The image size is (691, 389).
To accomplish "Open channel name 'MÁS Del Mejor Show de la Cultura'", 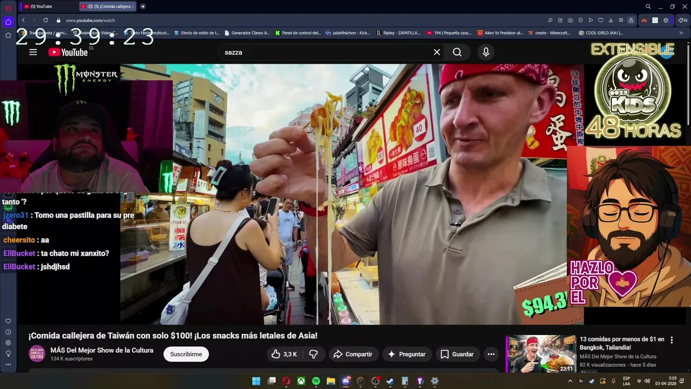I will [101, 350].
